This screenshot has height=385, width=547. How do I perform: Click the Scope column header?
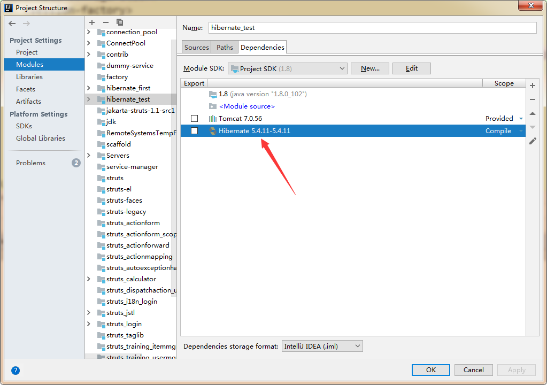click(504, 83)
